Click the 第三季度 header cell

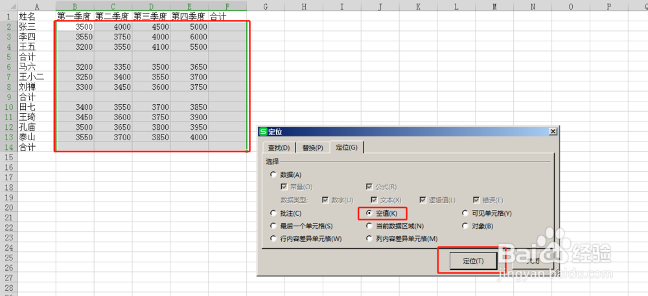click(151, 17)
